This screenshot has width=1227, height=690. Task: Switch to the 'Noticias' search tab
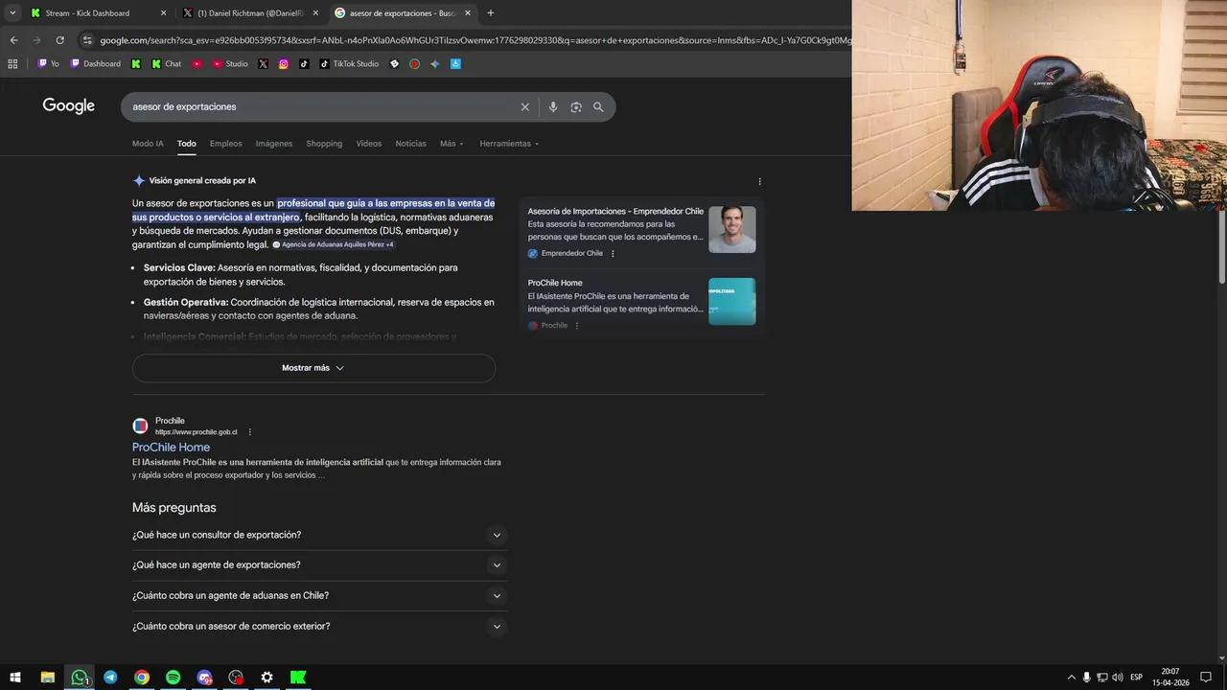(x=410, y=144)
